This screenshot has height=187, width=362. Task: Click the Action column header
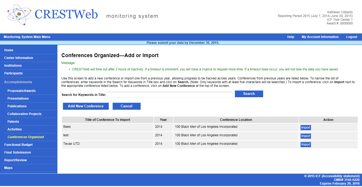[x=328, y=120]
